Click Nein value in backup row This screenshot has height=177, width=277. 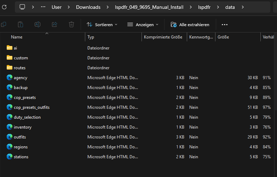point(194,88)
